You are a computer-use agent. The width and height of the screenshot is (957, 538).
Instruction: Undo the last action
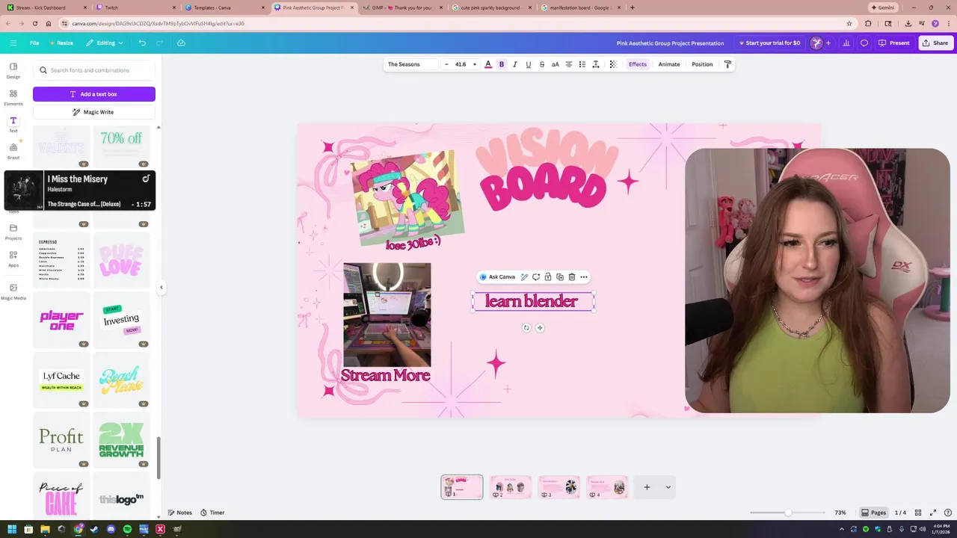142,43
